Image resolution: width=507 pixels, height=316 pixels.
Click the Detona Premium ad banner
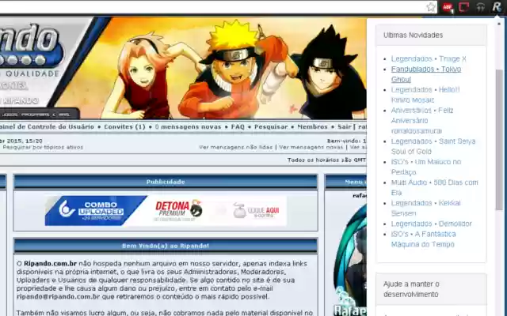[179, 211]
